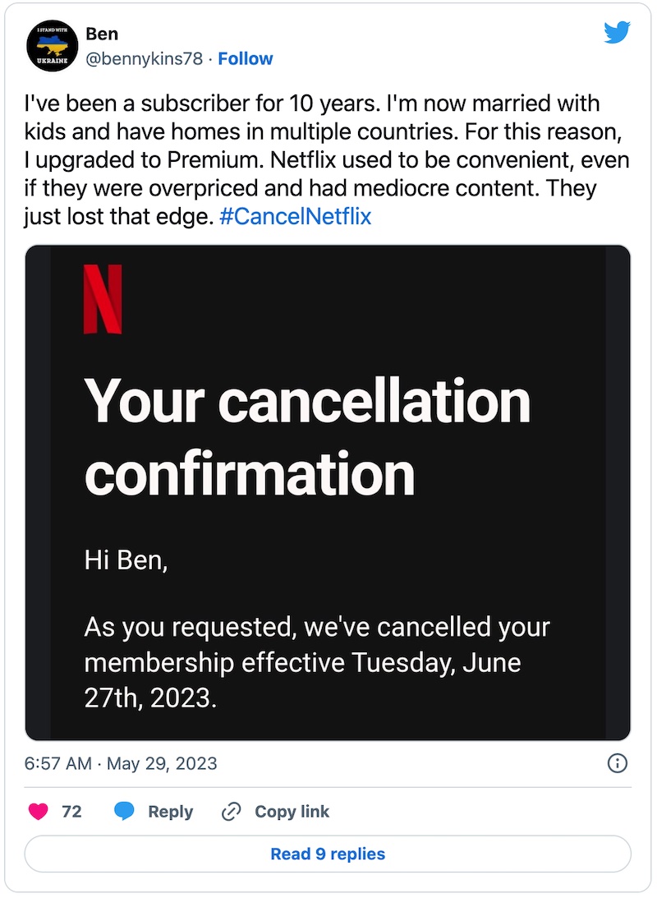The image size is (657, 898).
Task: Click the 72 likes count
Action: [71, 812]
